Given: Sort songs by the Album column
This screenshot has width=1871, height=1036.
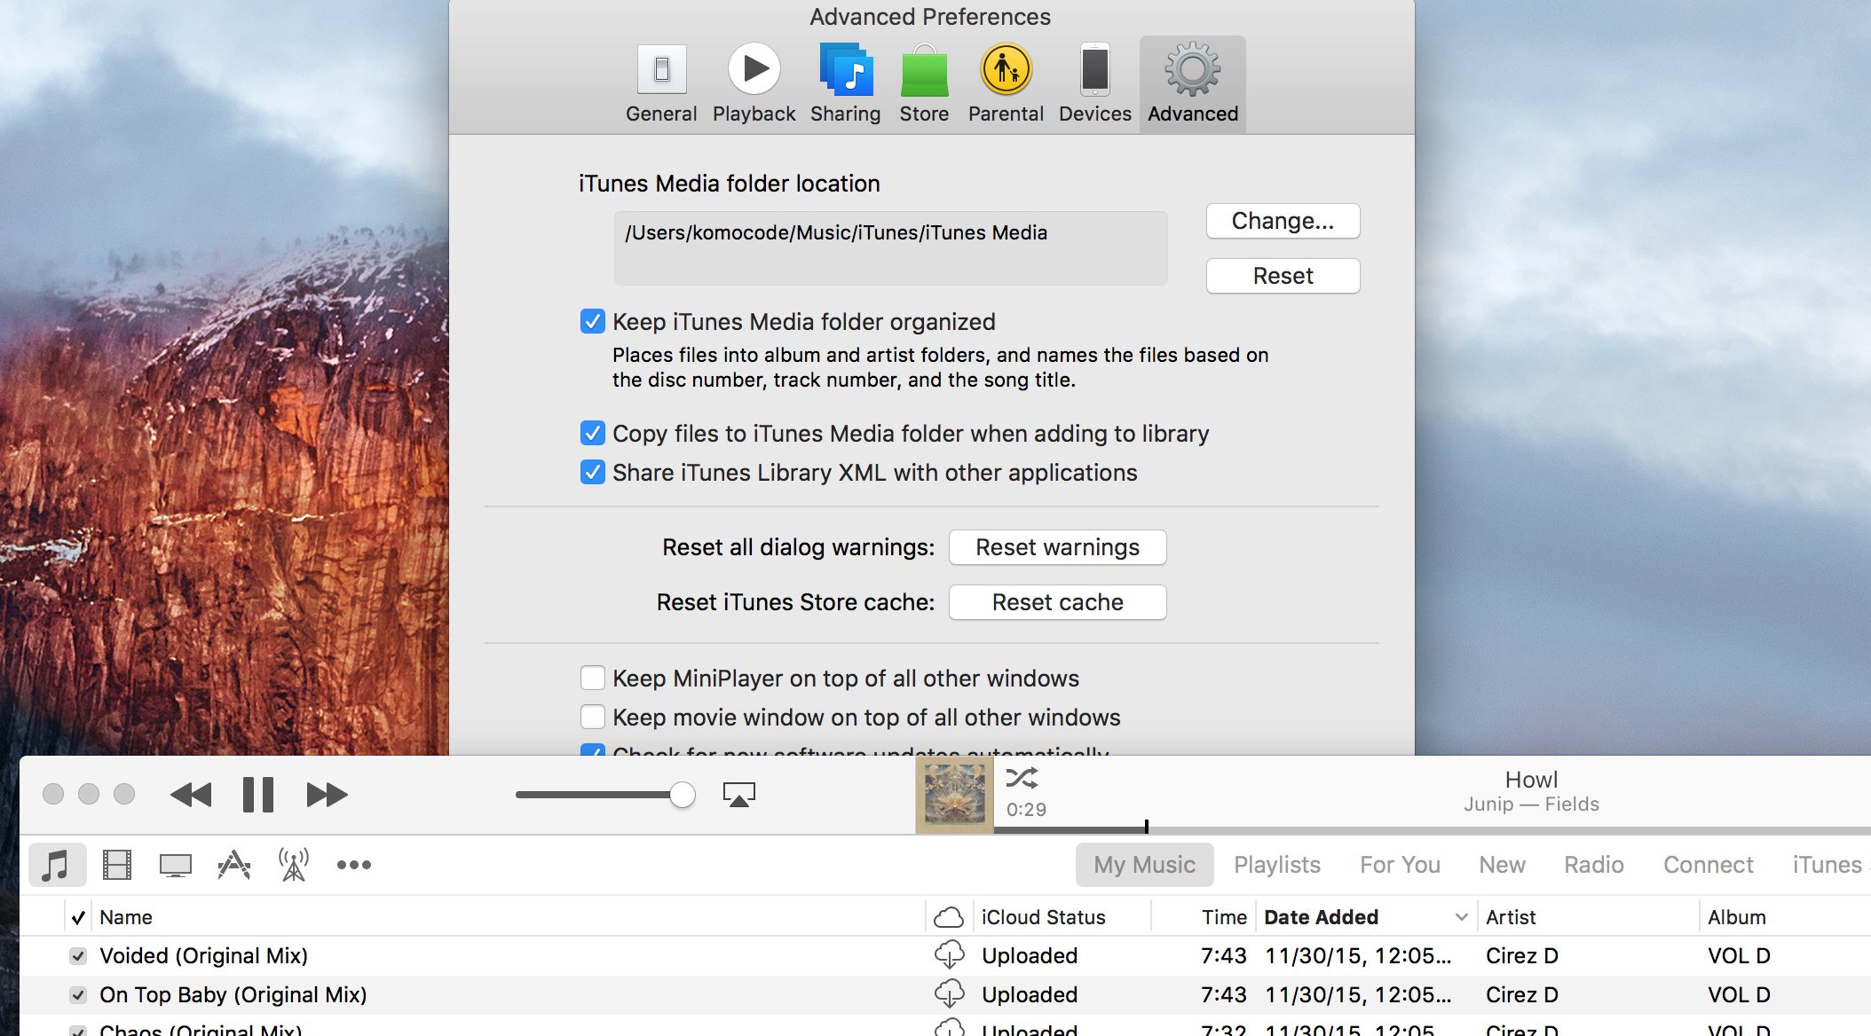Looking at the screenshot, I should coord(1736,917).
